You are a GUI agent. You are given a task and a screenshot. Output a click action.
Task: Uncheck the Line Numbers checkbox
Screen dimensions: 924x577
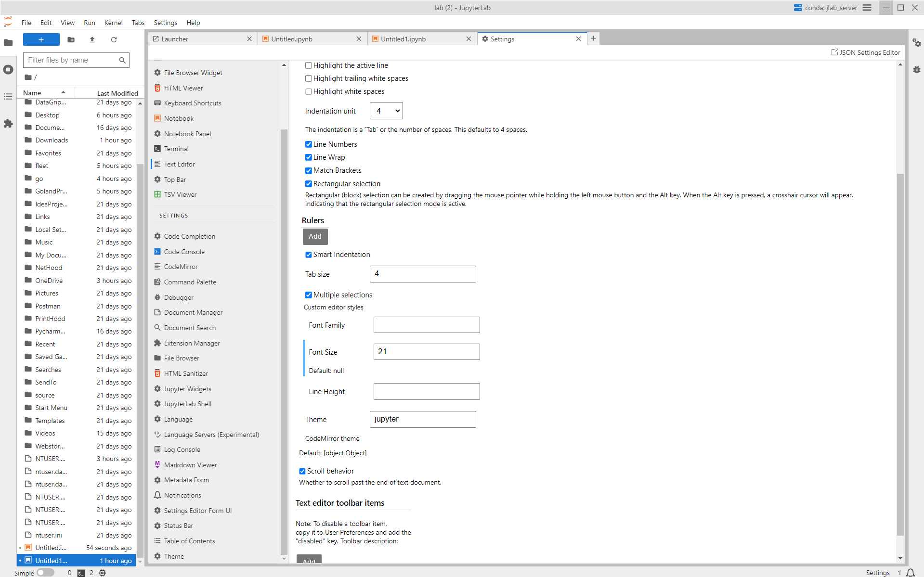point(308,144)
